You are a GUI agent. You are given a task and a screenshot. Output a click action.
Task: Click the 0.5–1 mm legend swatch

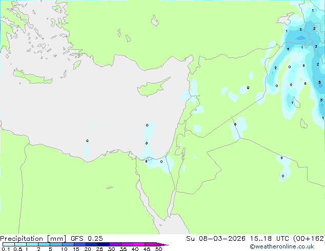tap(21, 244)
